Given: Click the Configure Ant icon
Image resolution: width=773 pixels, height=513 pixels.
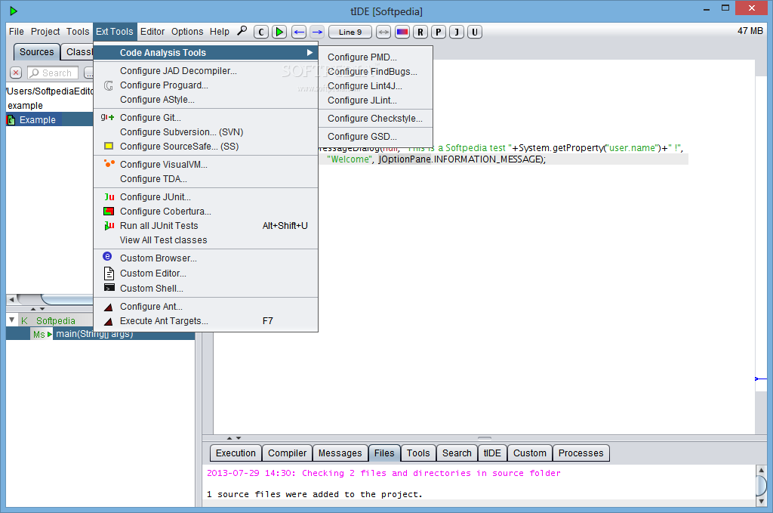Looking at the screenshot, I should click(109, 307).
